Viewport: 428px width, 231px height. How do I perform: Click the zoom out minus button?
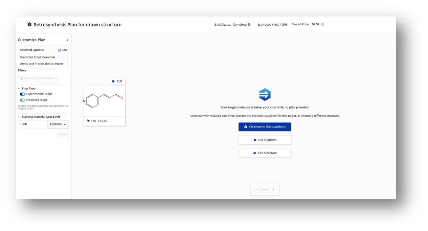tap(256, 190)
